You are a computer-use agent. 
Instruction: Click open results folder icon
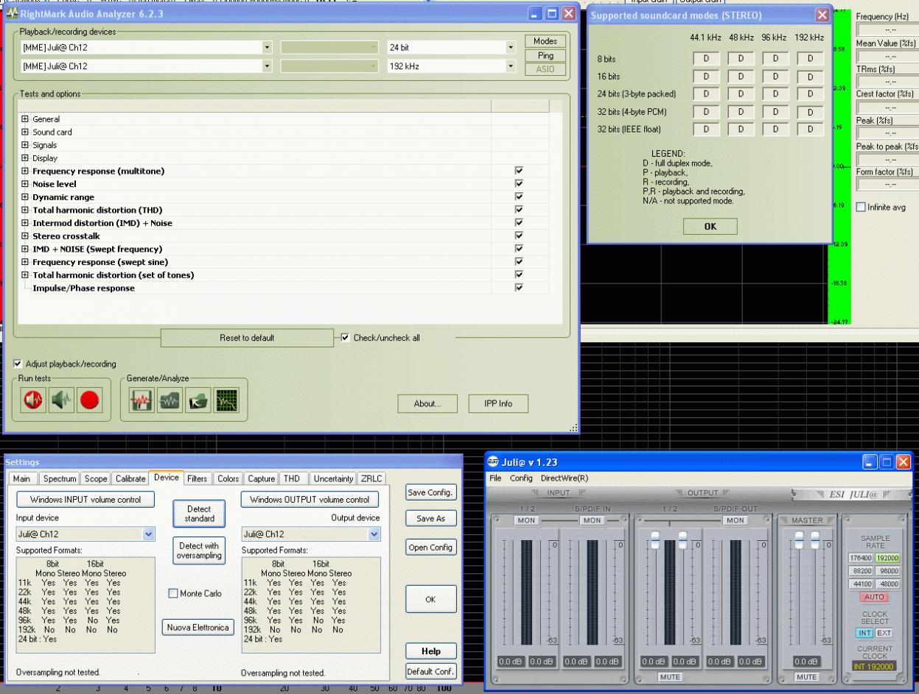point(198,400)
